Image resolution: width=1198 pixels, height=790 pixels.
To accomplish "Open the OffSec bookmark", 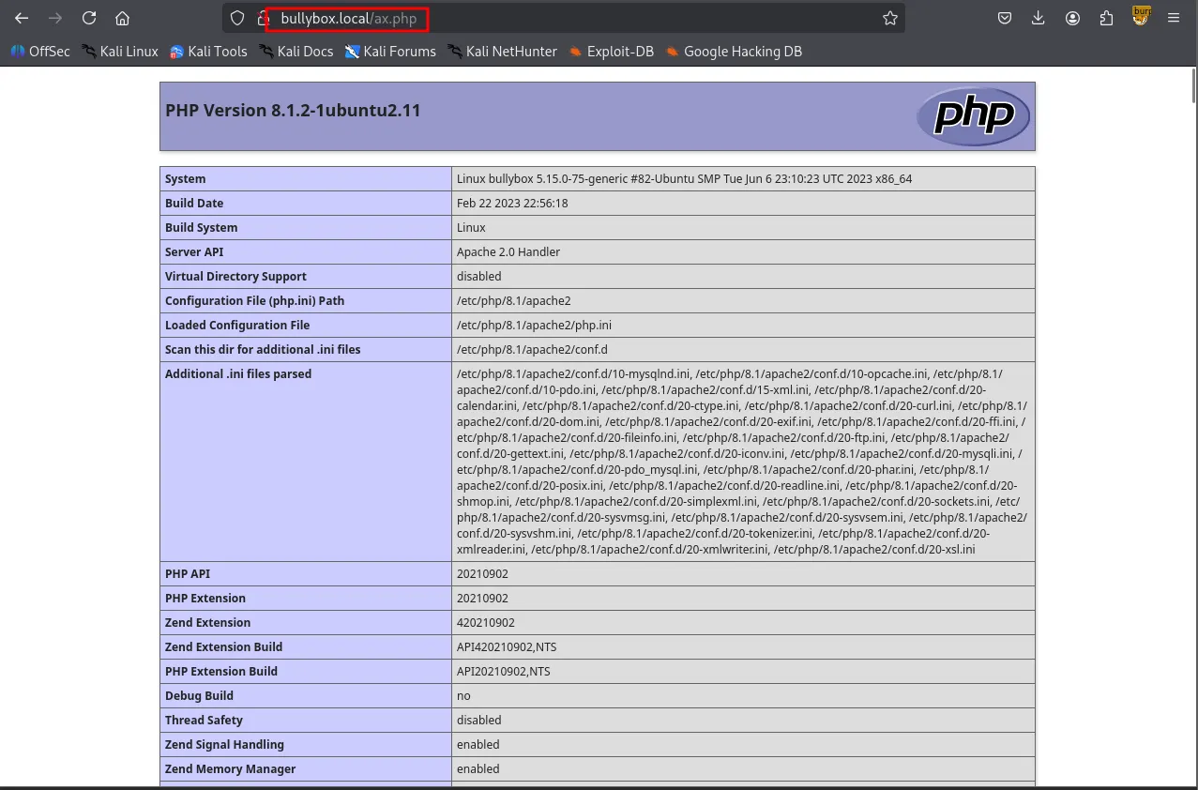I will 40,52.
